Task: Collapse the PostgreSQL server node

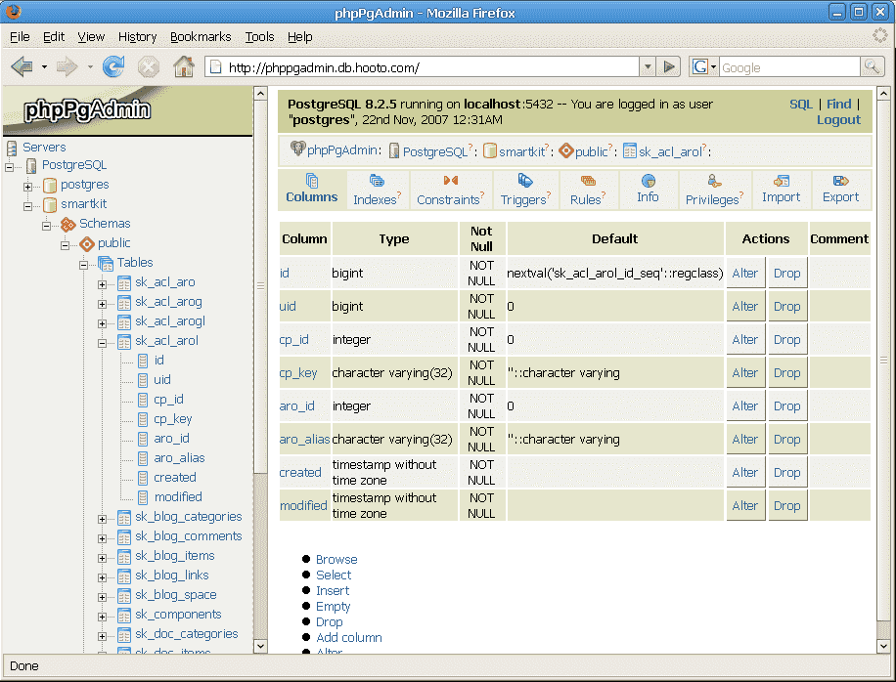Action: tap(9, 167)
